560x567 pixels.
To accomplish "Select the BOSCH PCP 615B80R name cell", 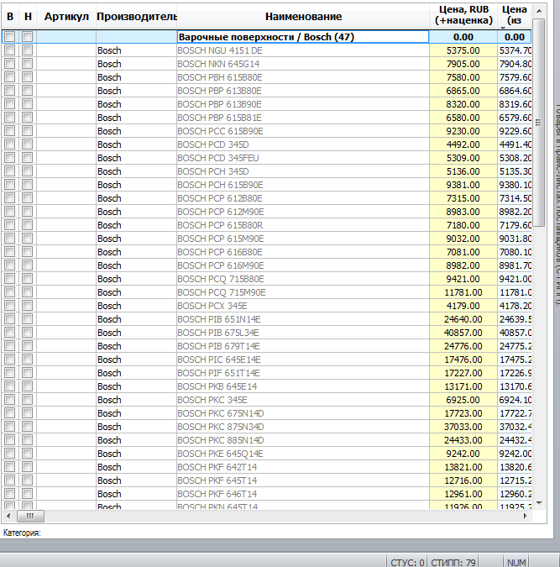I will pos(303,225).
